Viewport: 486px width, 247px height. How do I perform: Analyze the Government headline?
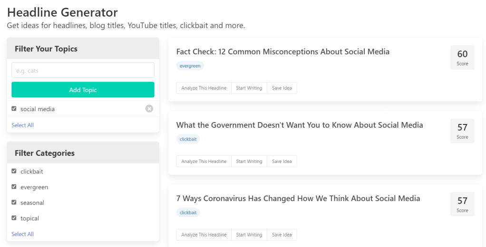pyautogui.click(x=204, y=161)
